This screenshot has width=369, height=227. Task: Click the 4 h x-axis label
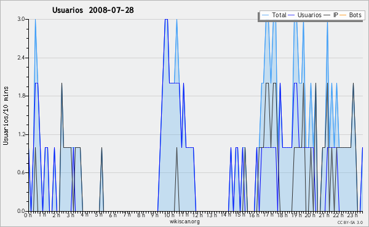coord(84,215)
